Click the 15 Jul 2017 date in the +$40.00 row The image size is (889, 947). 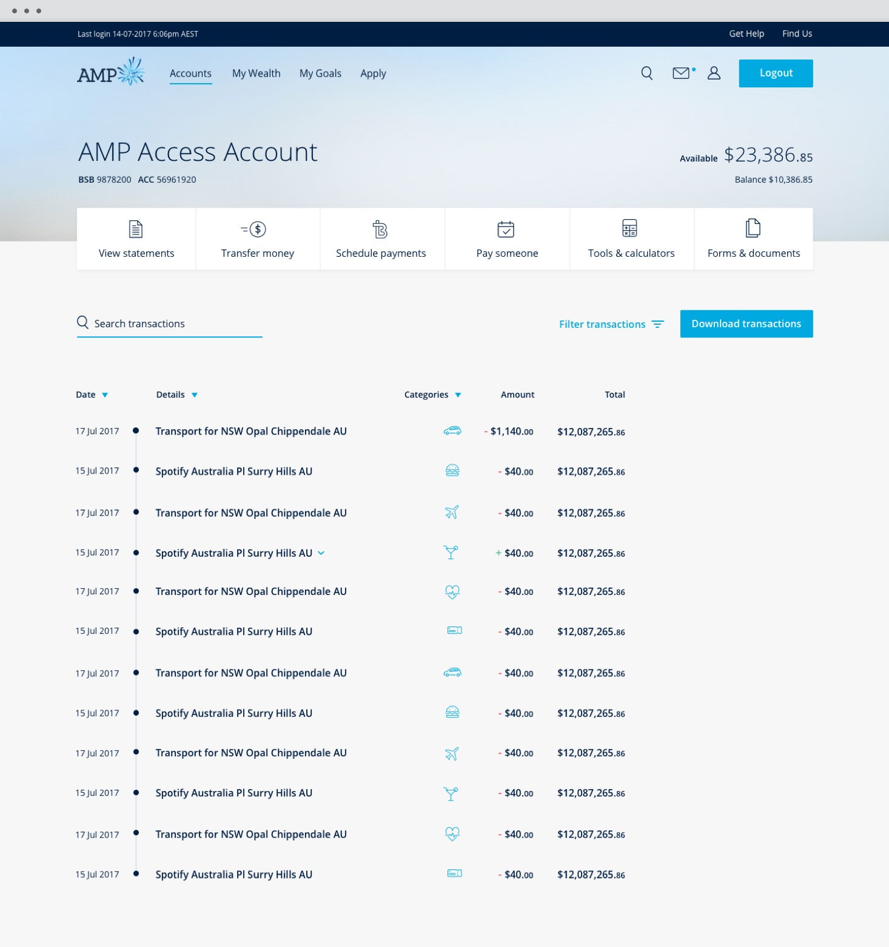click(x=97, y=552)
